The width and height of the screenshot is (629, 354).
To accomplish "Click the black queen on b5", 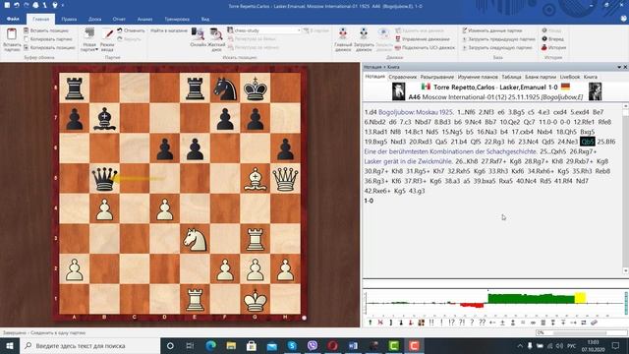I will click(x=104, y=178).
